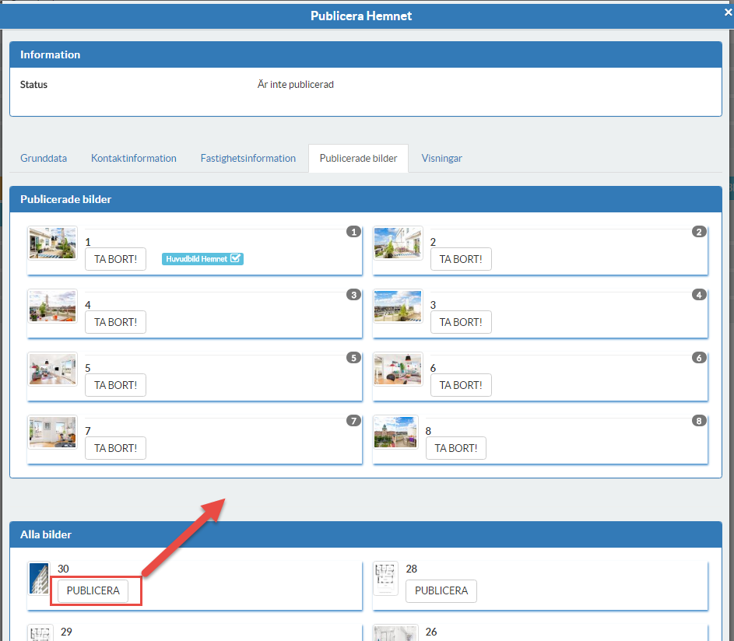The width and height of the screenshot is (734, 641).
Task: Click the floor plan thumbnail labeled 29
Action: tap(40, 632)
